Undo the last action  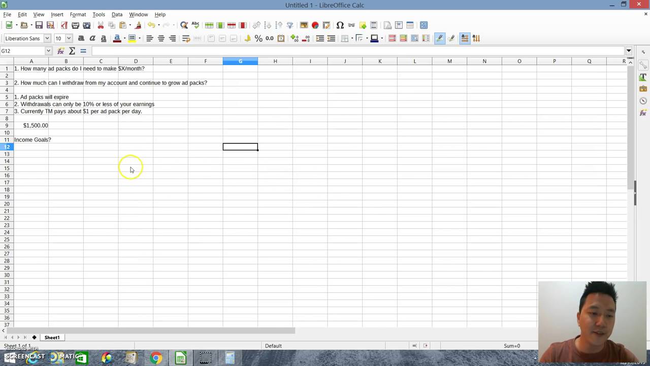(x=151, y=25)
